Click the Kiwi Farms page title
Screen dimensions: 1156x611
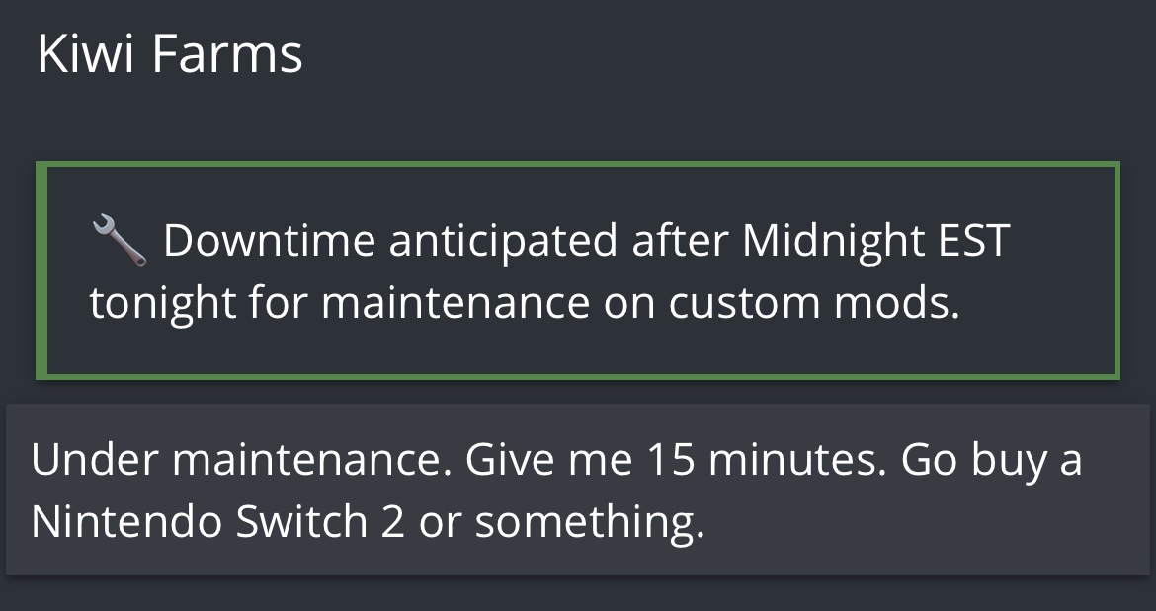(x=169, y=54)
